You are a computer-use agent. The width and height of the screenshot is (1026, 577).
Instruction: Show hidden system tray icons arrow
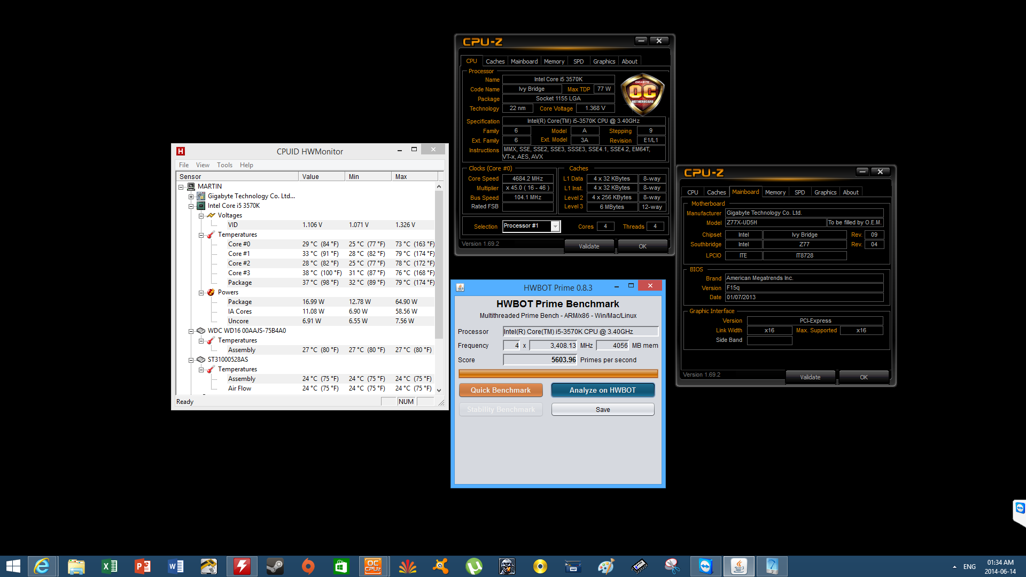[x=954, y=567]
